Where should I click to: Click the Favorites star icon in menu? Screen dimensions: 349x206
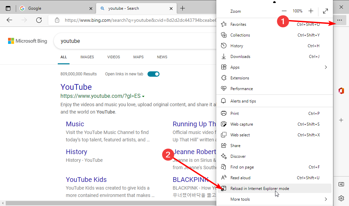tap(224, 24)
